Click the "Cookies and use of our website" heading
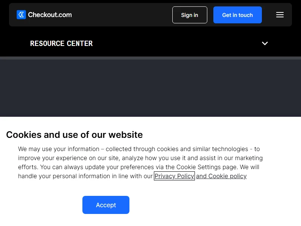 [x=74, y=134]
